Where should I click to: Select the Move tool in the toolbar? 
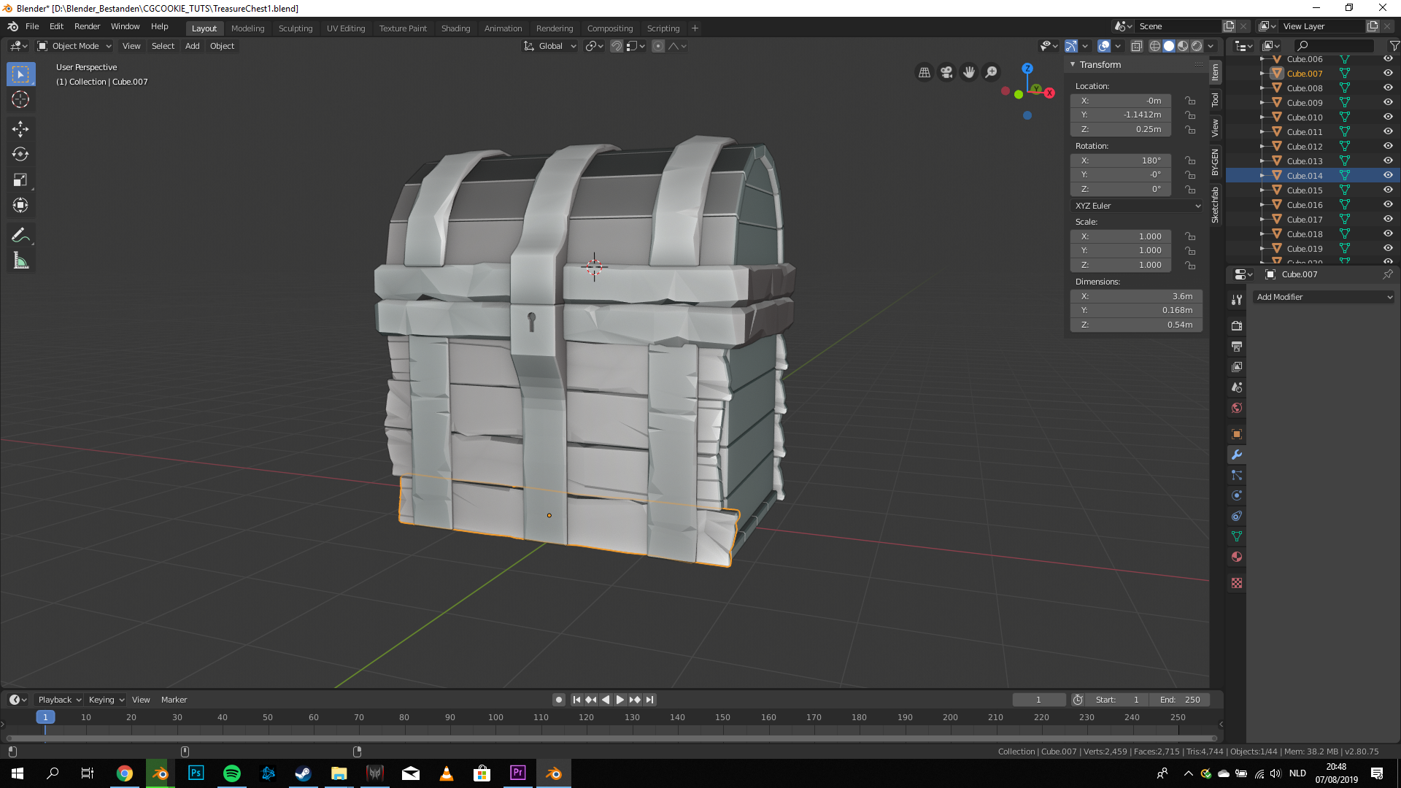[20, 129]
